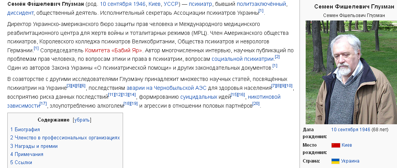Click the Ukraine flag icon beside Украина
This screenshot has height=168, width=397.
[x=335, y=161]
